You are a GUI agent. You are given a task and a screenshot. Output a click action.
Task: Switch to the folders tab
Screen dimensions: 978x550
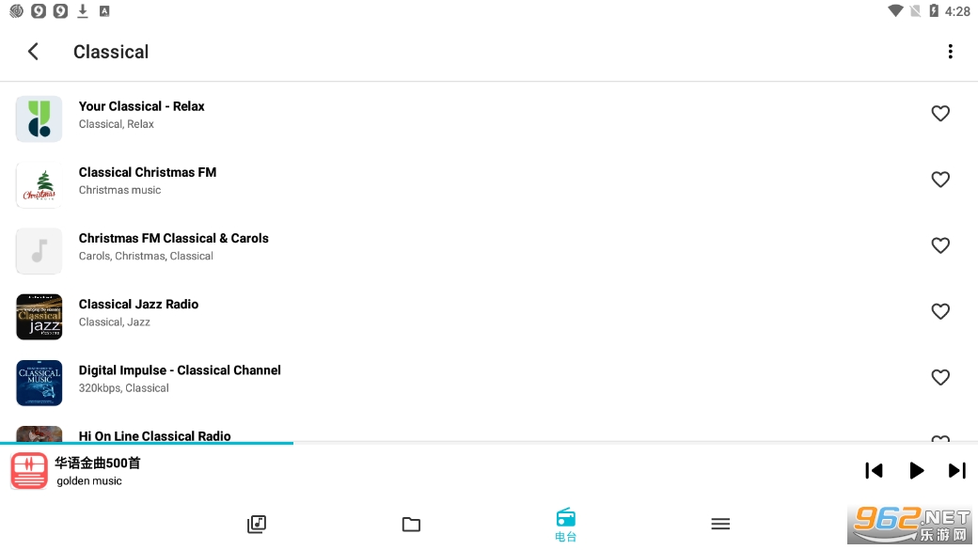(x=411, y=525)
